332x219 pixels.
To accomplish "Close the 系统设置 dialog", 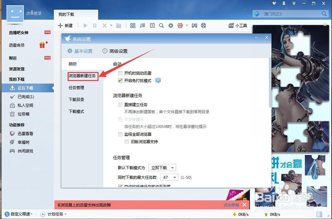I will [266, 38].
